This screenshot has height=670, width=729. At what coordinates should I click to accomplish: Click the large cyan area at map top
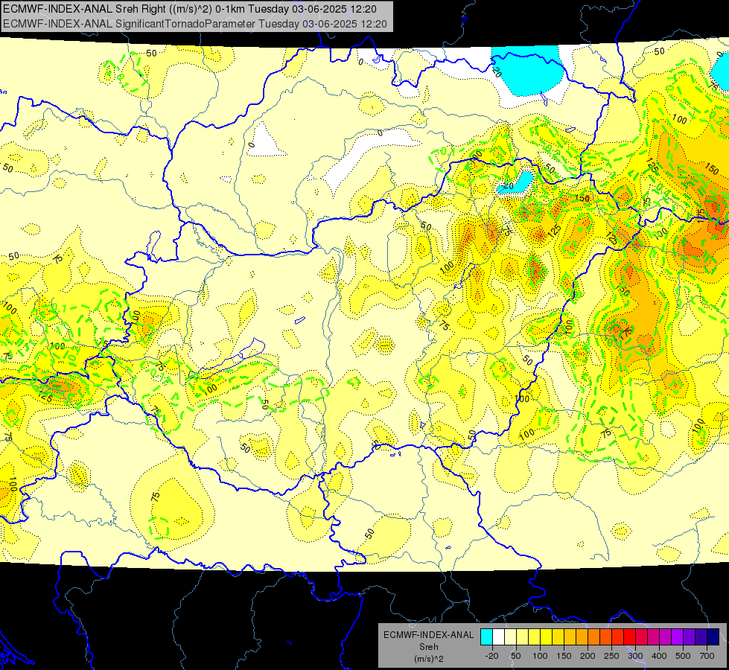point(530,70)
